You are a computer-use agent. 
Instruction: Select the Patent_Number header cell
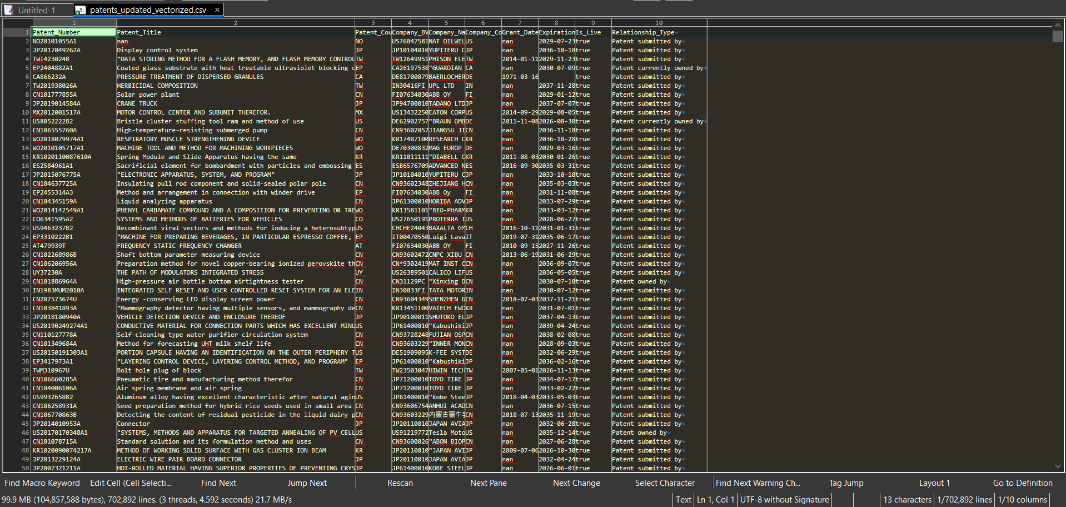74,32
